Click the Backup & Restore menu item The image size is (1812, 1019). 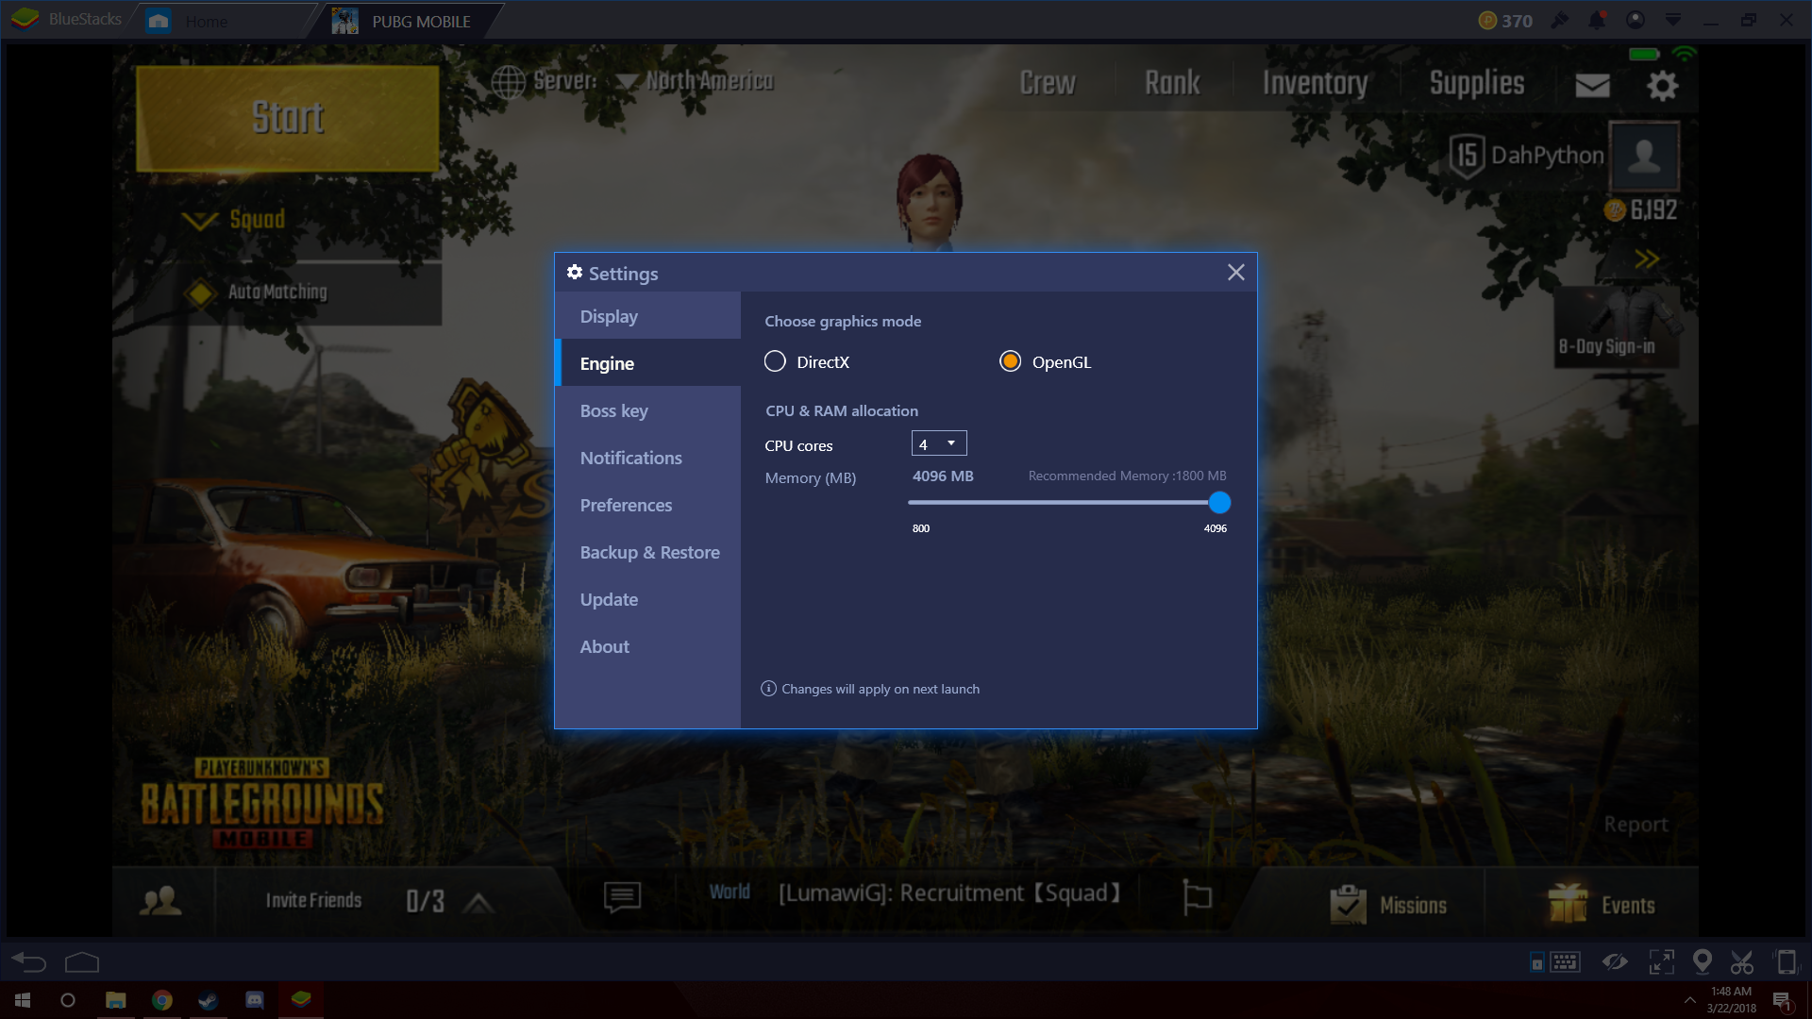(649, 551)
